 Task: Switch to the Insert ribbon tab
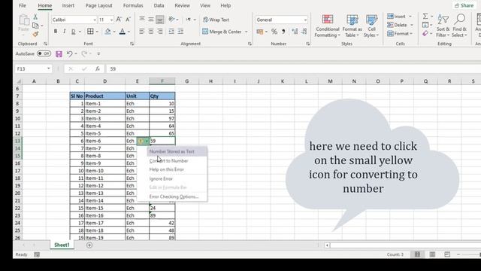68,5
